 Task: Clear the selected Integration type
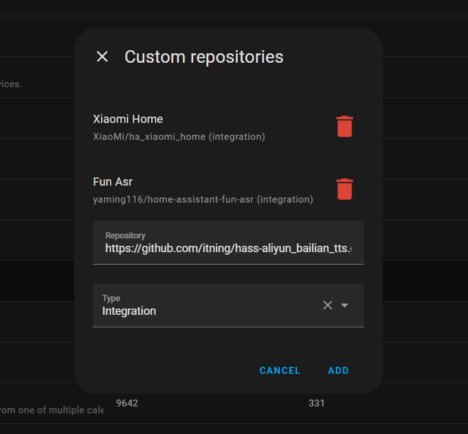click(327, 305)
